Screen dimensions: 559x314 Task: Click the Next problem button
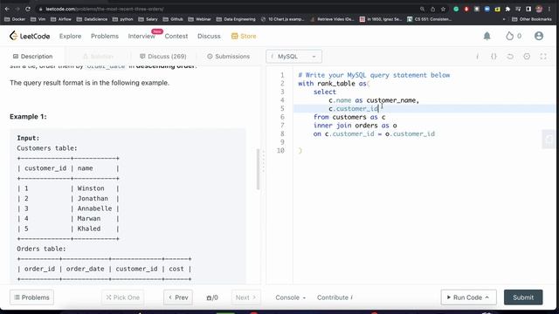point(245,297)
